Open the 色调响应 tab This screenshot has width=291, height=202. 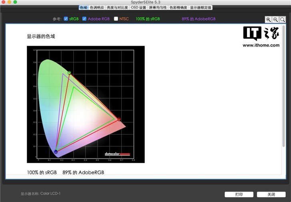point(97,8)
